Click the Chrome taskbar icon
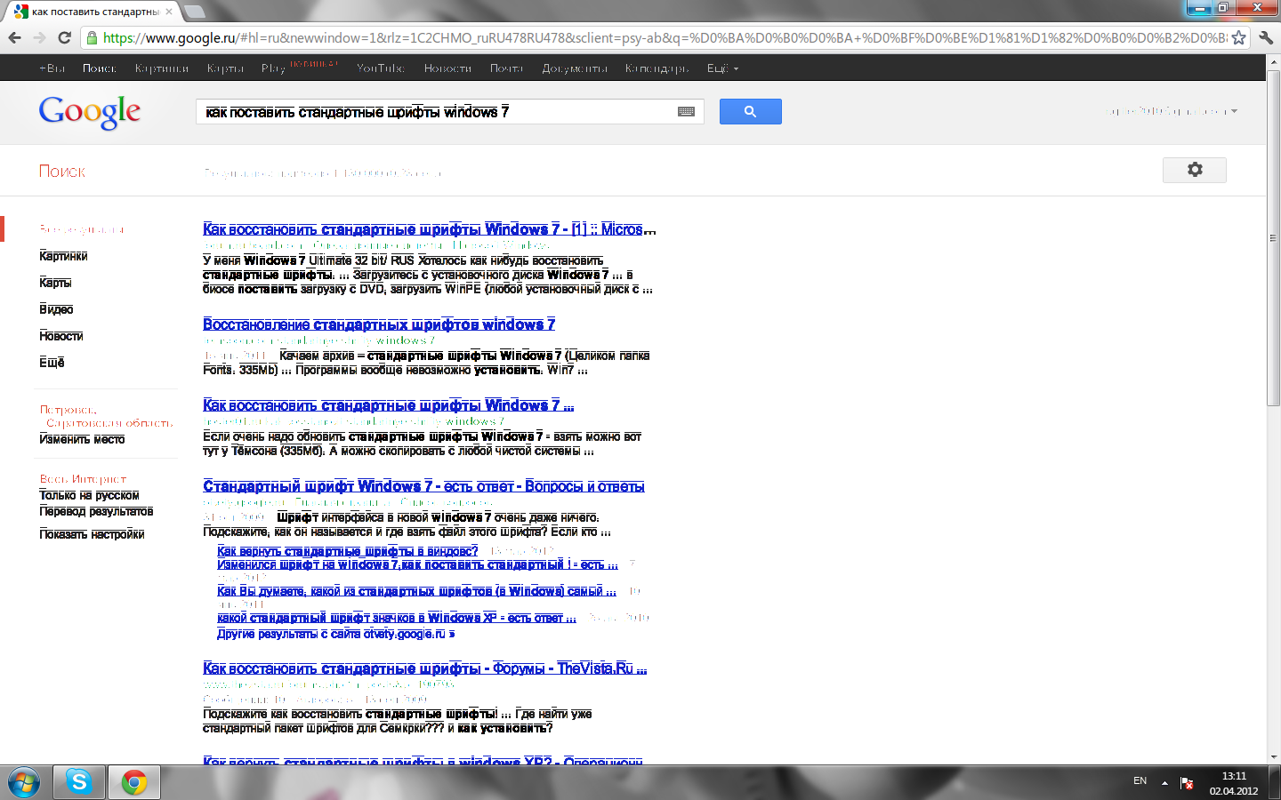 click(x=134, y=782)
